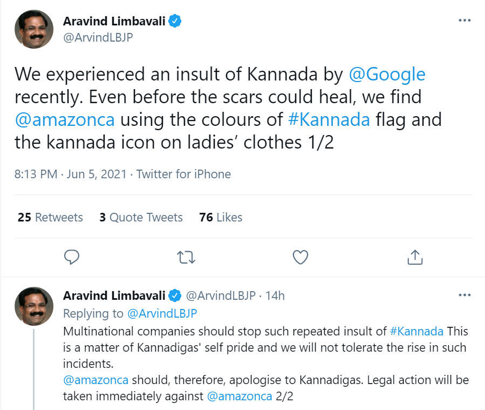Viewport: 485px width, 410px height.
Task: Open more options menu on reply tweet
Action: tap(464, 295)
